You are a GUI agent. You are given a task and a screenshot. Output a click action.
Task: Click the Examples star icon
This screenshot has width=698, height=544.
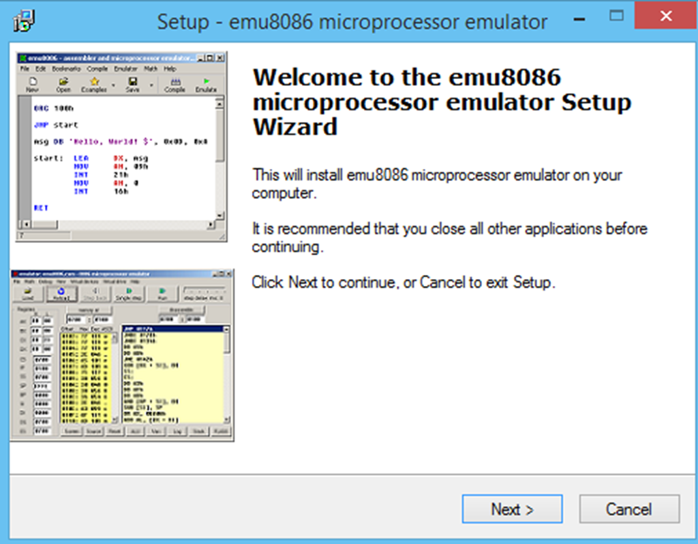94,80
